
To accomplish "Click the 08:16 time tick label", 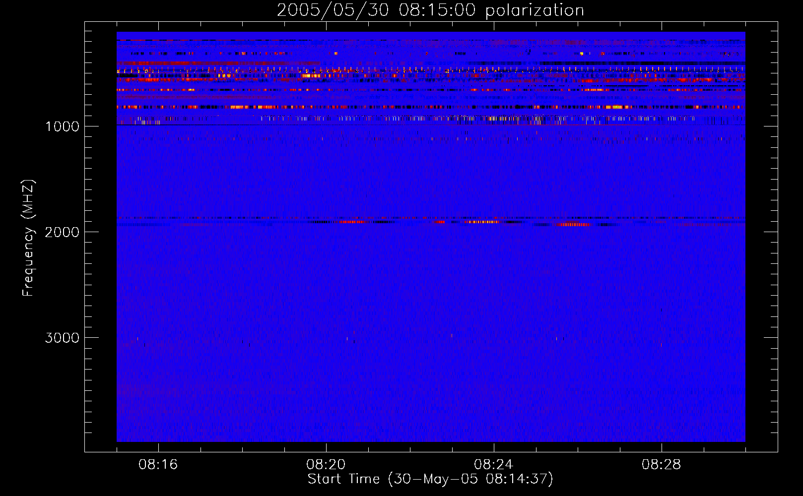I will (158, 464).
